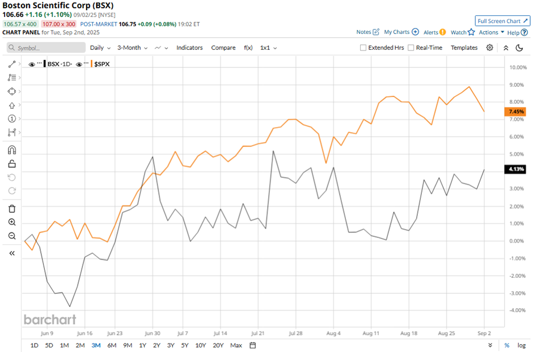Image resolution: width=533 pixels, height=352 pixels.
Task: Open the Compare symbols button
Action: pos(223,48)
